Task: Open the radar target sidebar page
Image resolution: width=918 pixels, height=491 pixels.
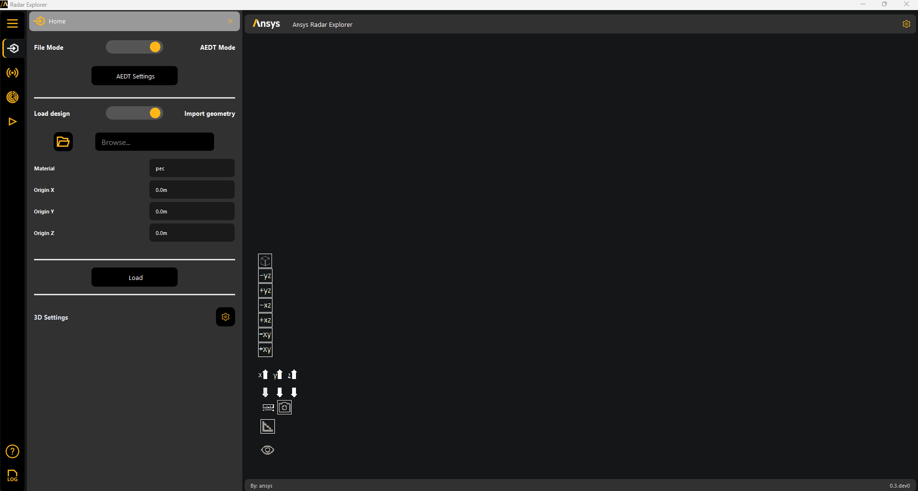Action: (x=12, y=97)
